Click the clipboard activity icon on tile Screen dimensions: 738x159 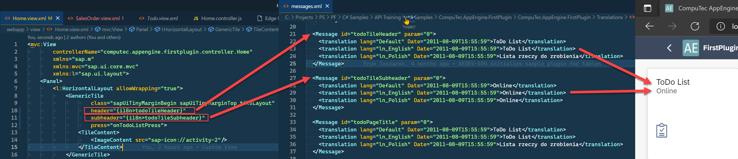click(x=661, y=131)
